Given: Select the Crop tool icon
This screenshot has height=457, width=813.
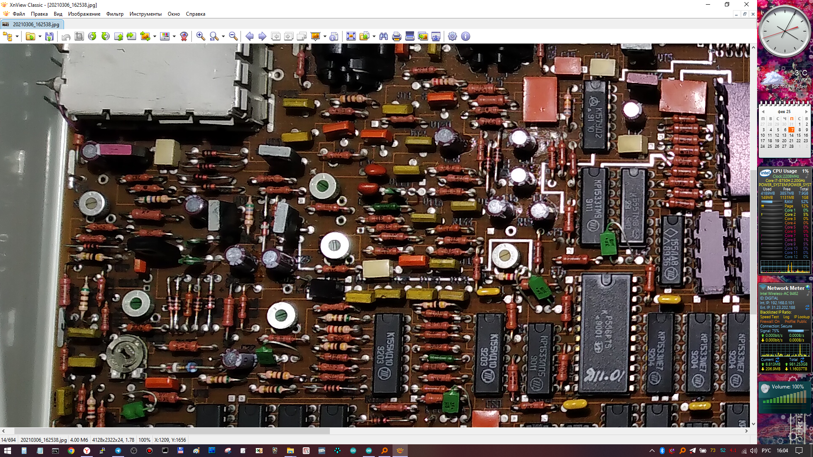Looking at the screenshot, I should click(x=79, y=36).
